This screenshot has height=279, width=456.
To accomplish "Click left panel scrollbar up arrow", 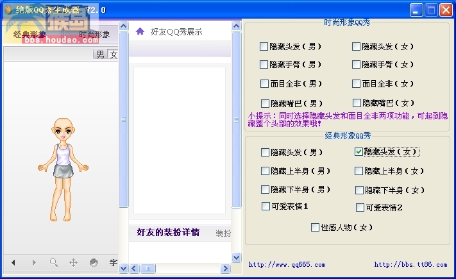I will pyautogui.click(x=123, y=26).
